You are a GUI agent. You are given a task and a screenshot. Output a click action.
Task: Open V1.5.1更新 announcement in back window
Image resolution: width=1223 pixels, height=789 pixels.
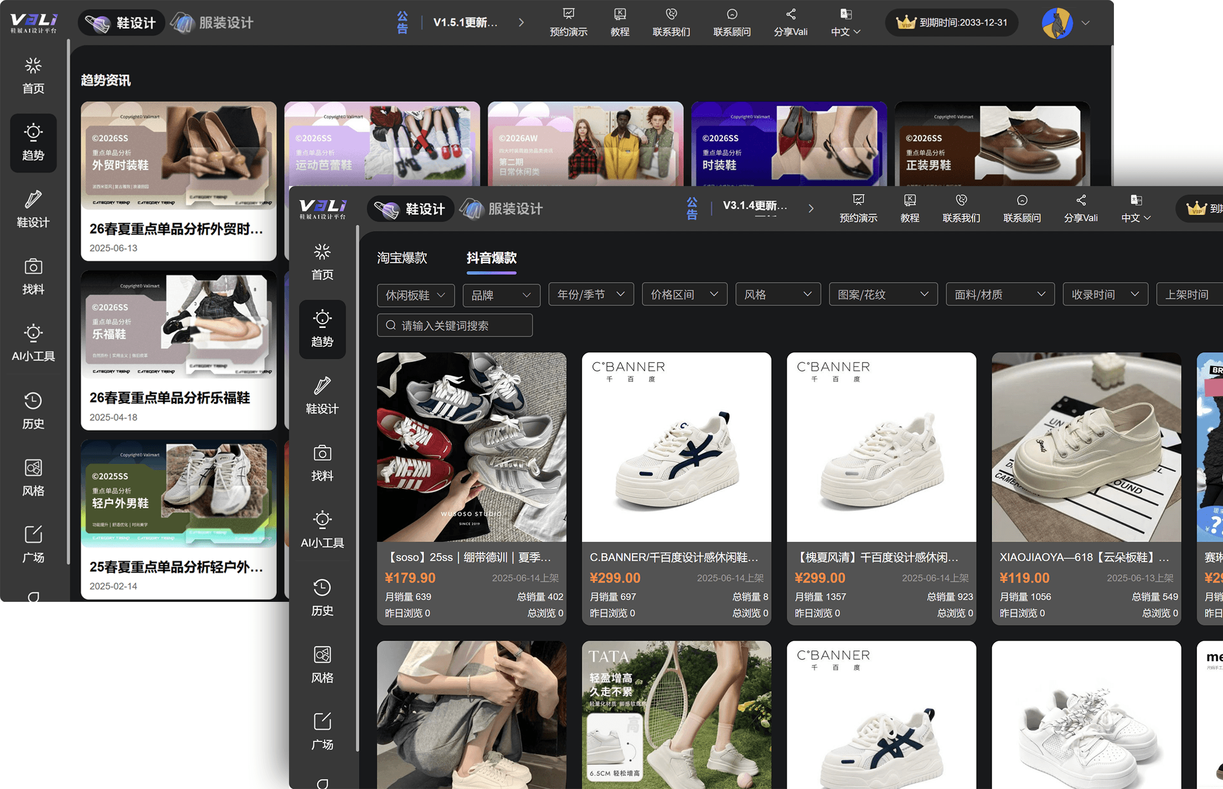pos(465,23)
